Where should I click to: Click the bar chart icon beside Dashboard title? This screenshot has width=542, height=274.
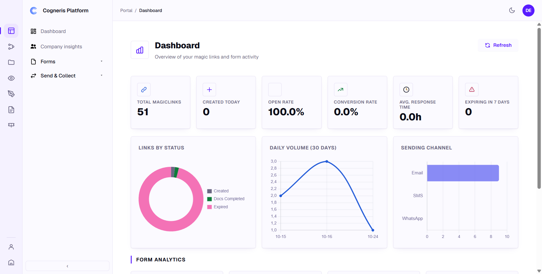pyautogui.click(x=140, y=50)
